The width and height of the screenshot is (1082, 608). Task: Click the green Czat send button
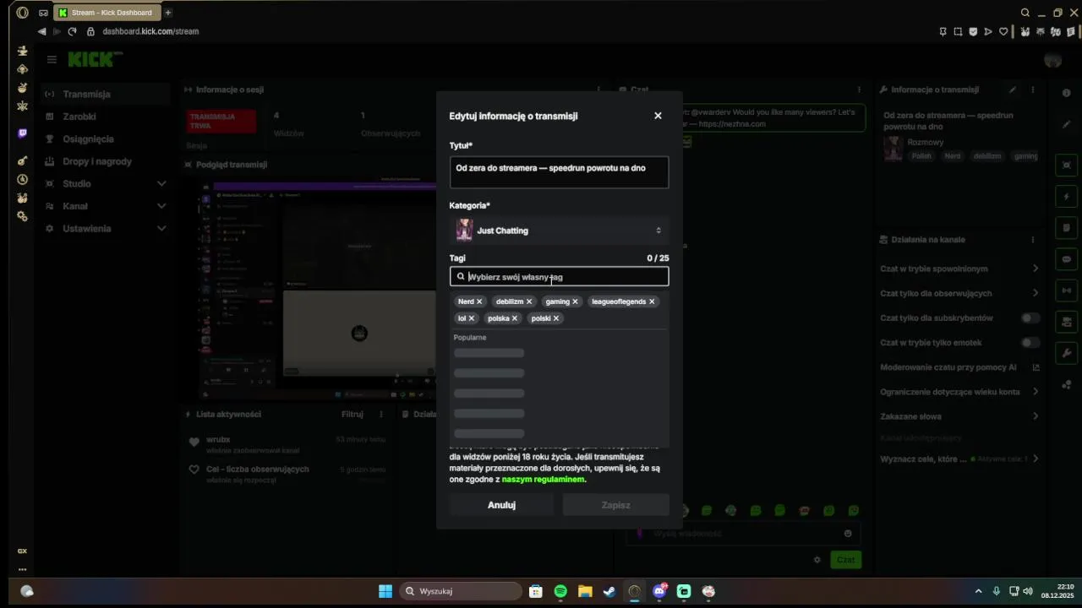point(846,560)
